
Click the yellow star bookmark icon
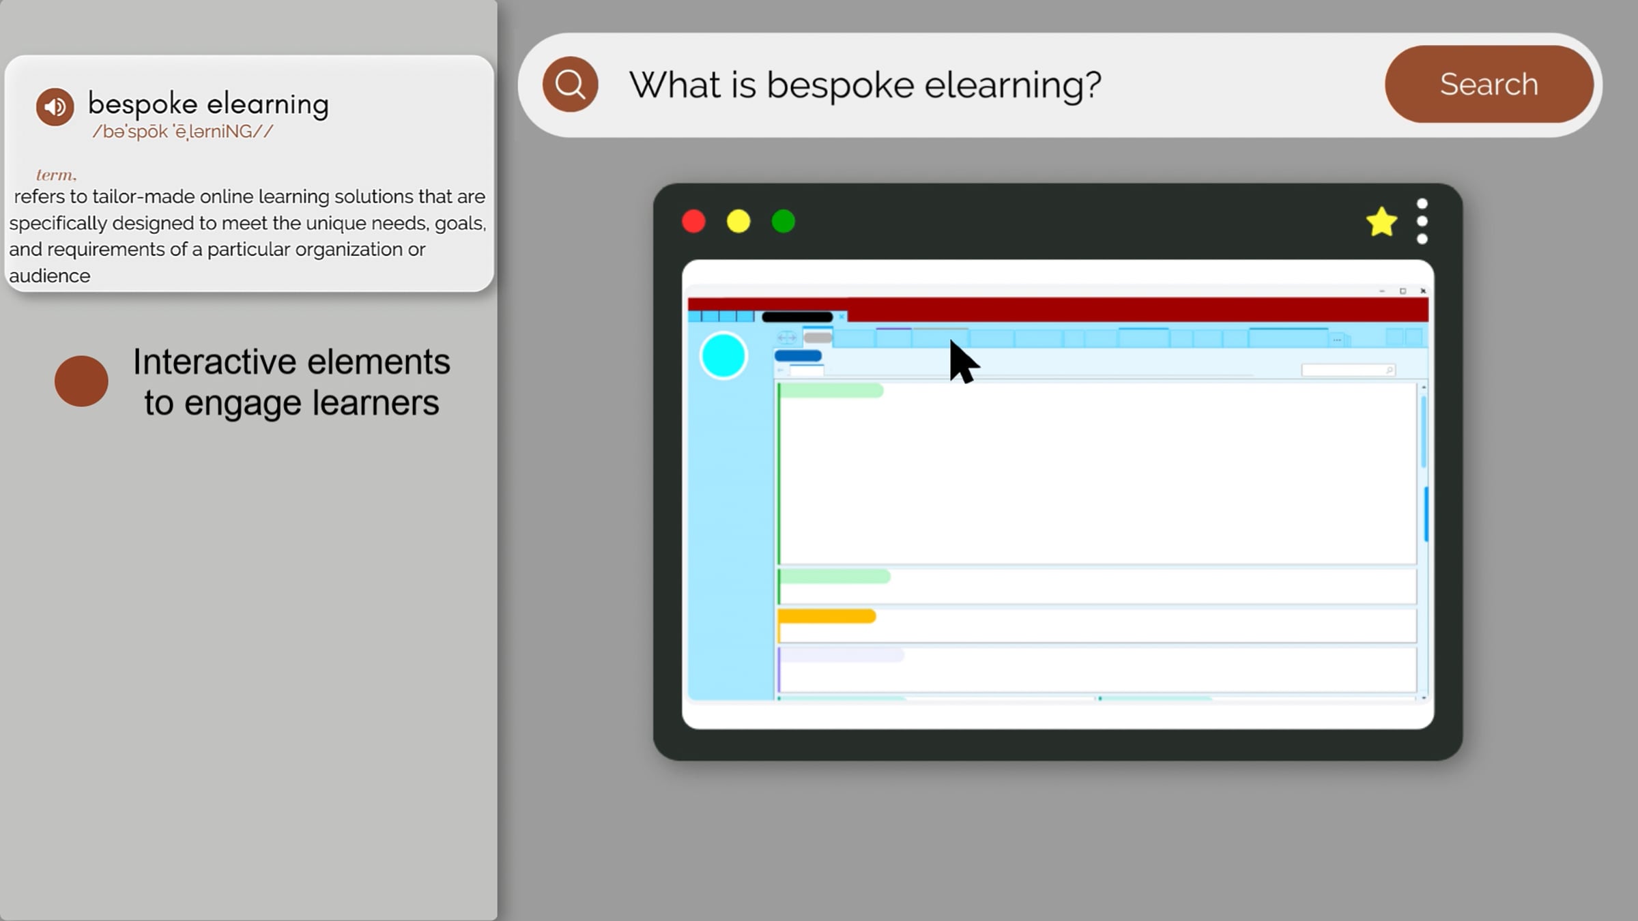[x=1381, y=222]
